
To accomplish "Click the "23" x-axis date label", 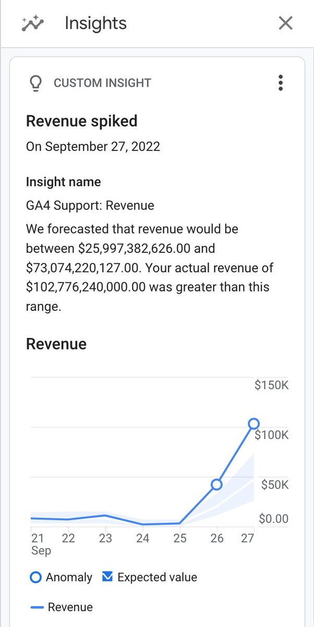I will tap(106, 538).
